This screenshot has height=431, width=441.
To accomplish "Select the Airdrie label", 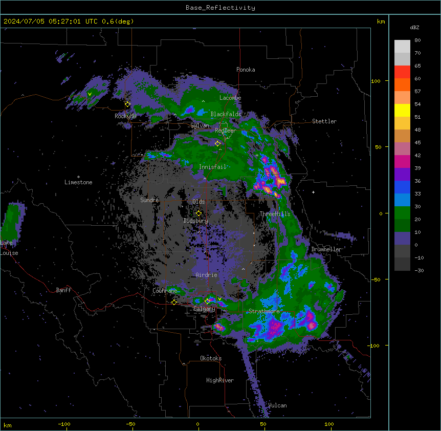I will coord(207,275).
